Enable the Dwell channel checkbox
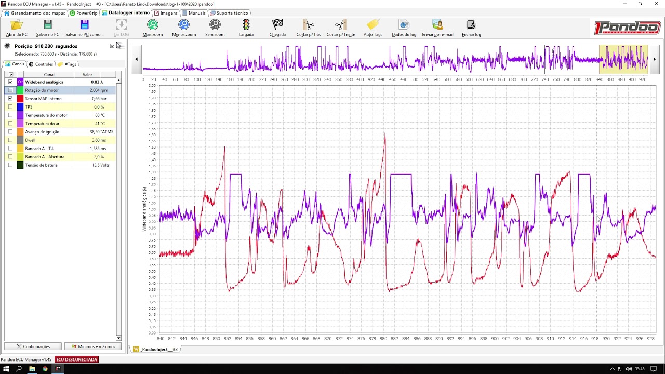Screen dimensions: 665x374 coord(10,140)
